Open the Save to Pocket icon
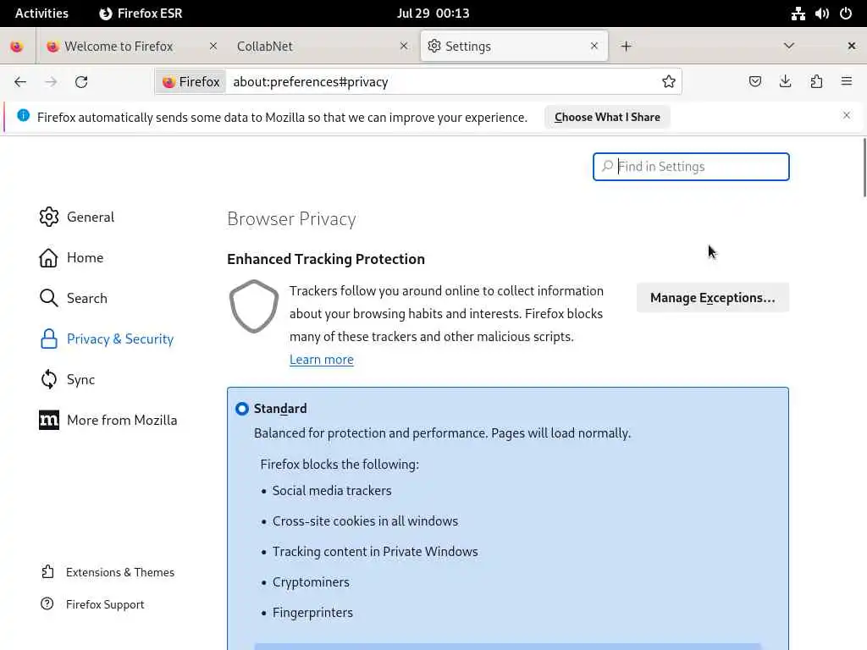Screen dimensions: 867x650 [755, 82]
